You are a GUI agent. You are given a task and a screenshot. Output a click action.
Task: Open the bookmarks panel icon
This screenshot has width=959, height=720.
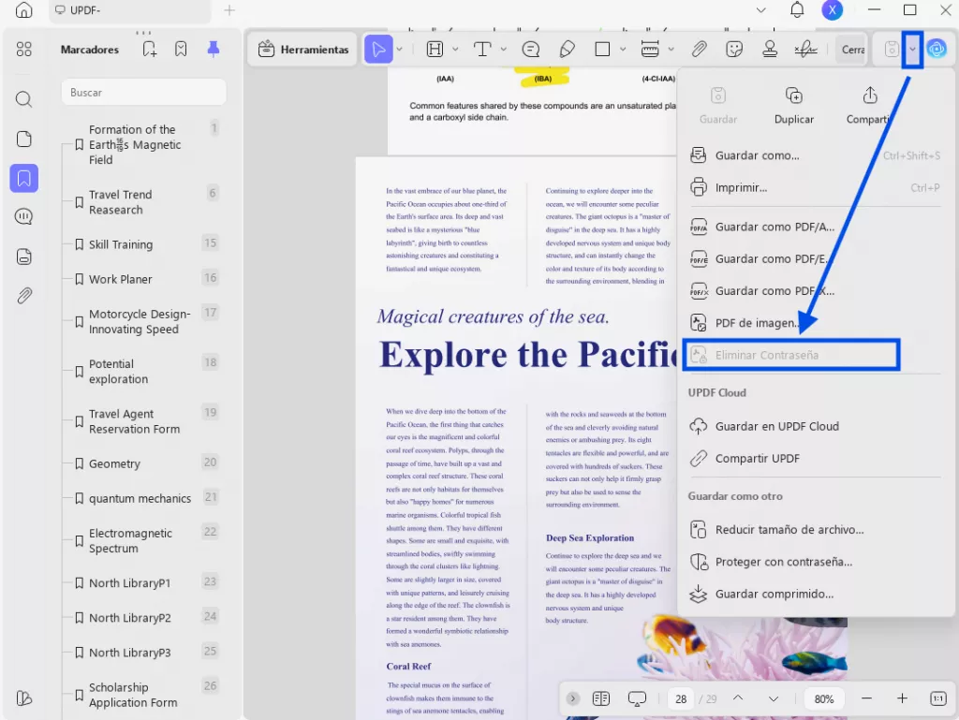point(23,179)
